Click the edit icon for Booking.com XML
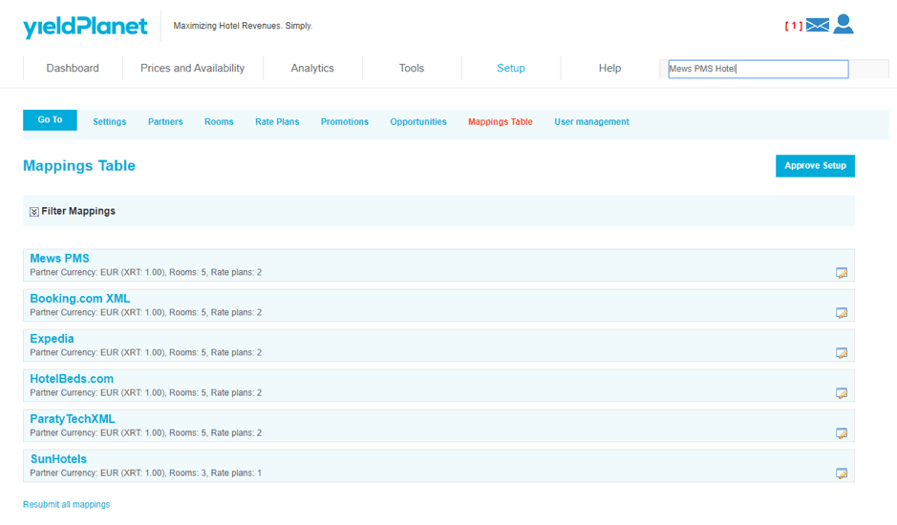 pos(842,313)
